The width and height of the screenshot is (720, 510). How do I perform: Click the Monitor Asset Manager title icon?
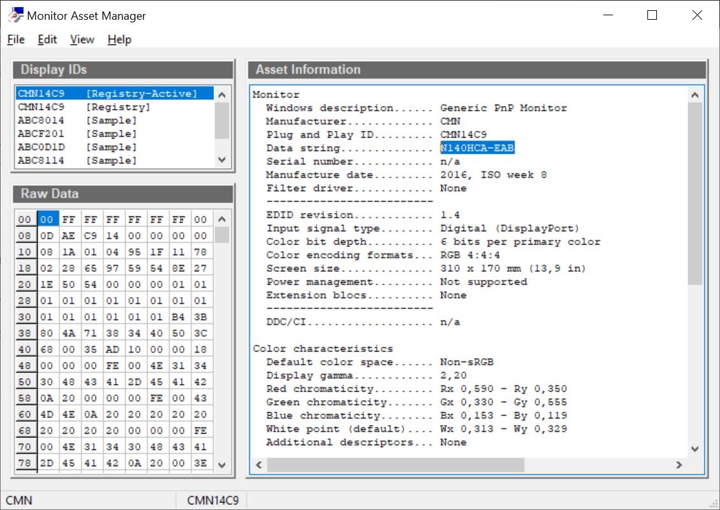click(15, 15)
